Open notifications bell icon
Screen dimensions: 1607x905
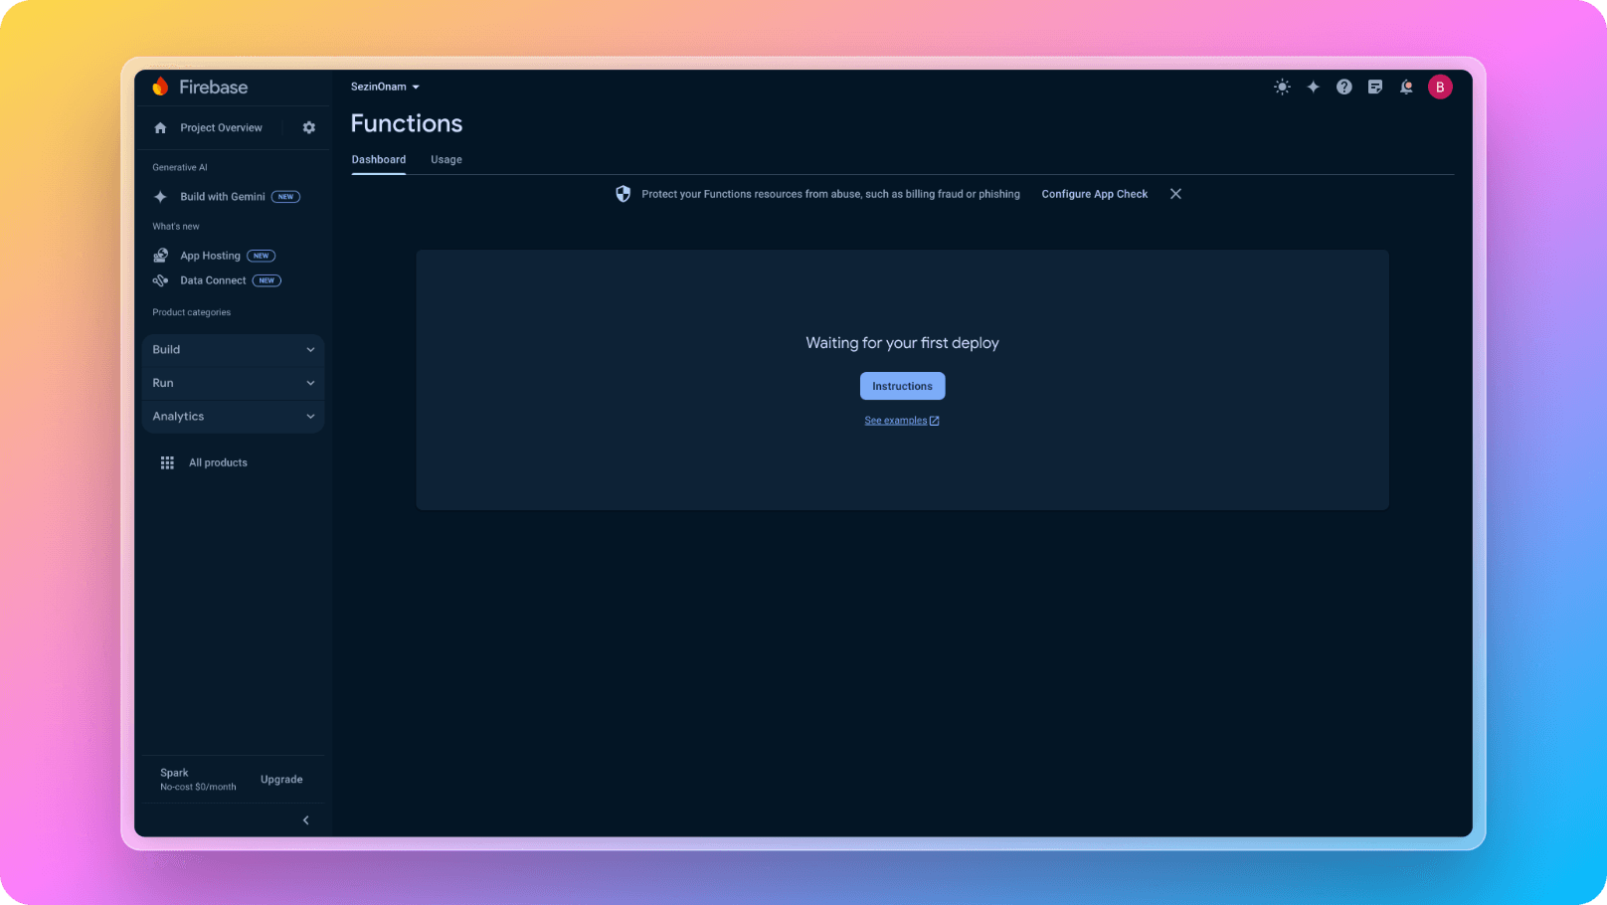click(1406, 87)
